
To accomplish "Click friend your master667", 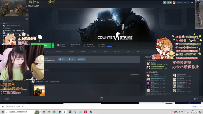I will click(x=156, y=79).
